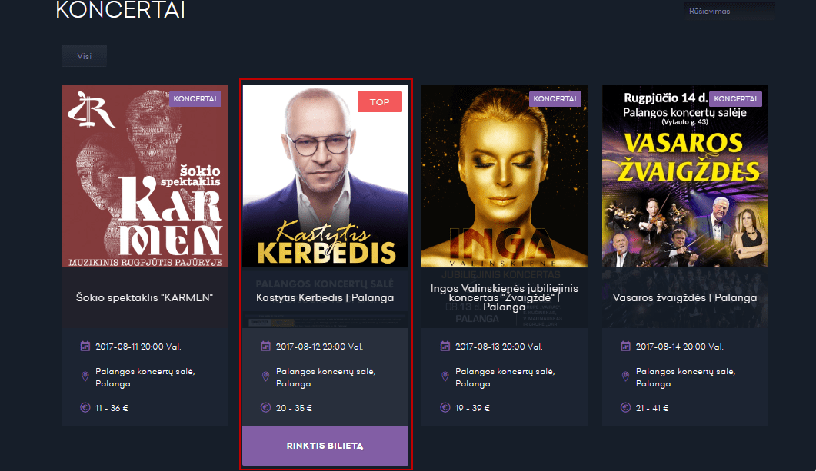Click euro price icon on Kerbedis card
816x471 pixels.
click(x=265, y=407)
